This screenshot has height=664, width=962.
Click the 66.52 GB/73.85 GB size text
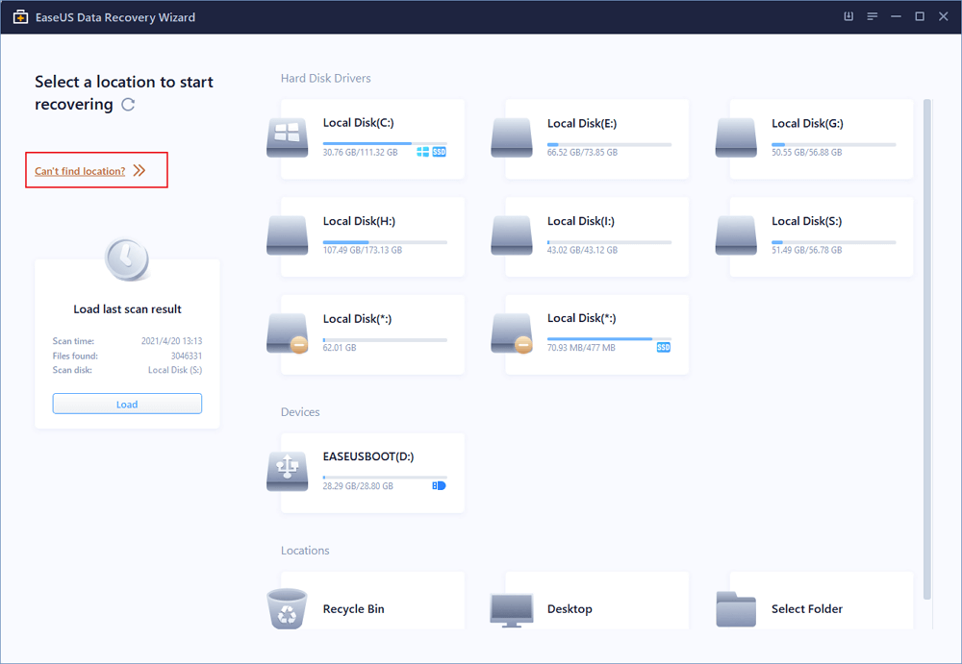pyautogui.click(x=582, y=152)
